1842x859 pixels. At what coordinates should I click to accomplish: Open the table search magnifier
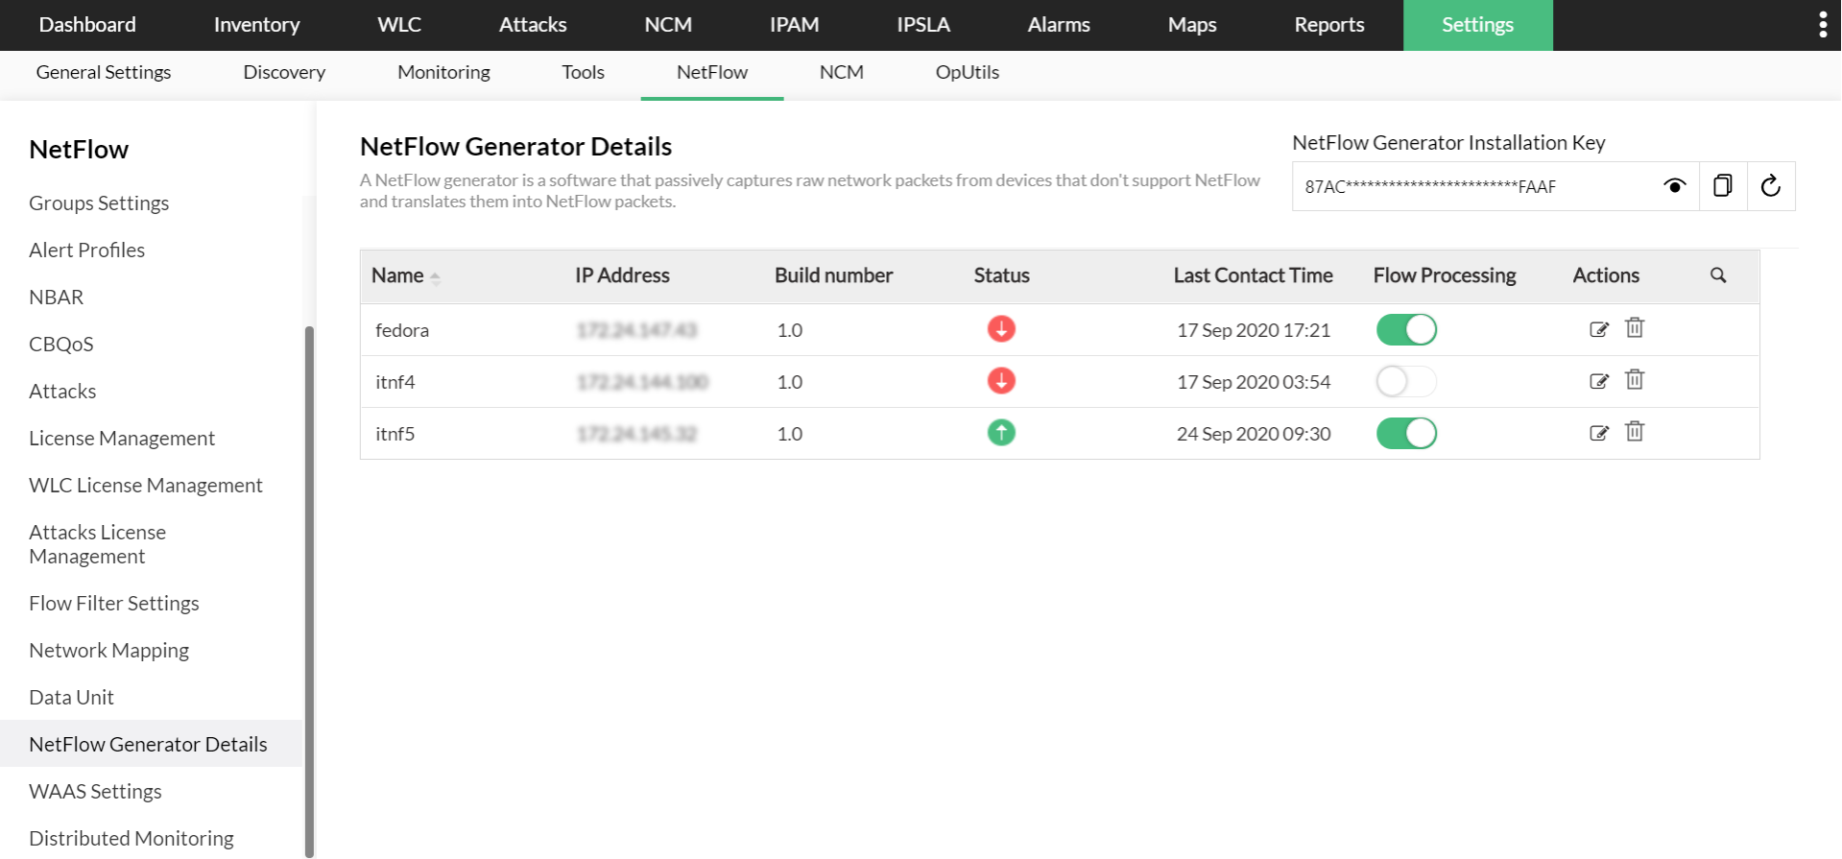tap(1718, 275)
